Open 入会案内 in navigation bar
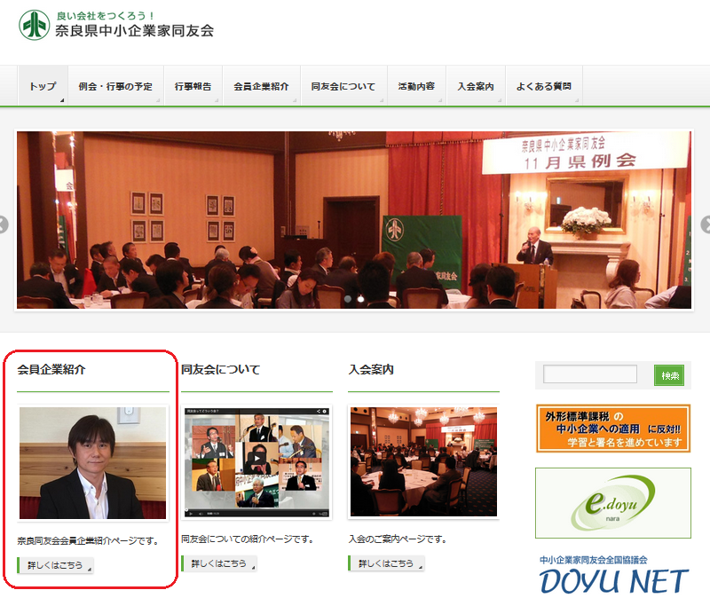 point(476,86)
